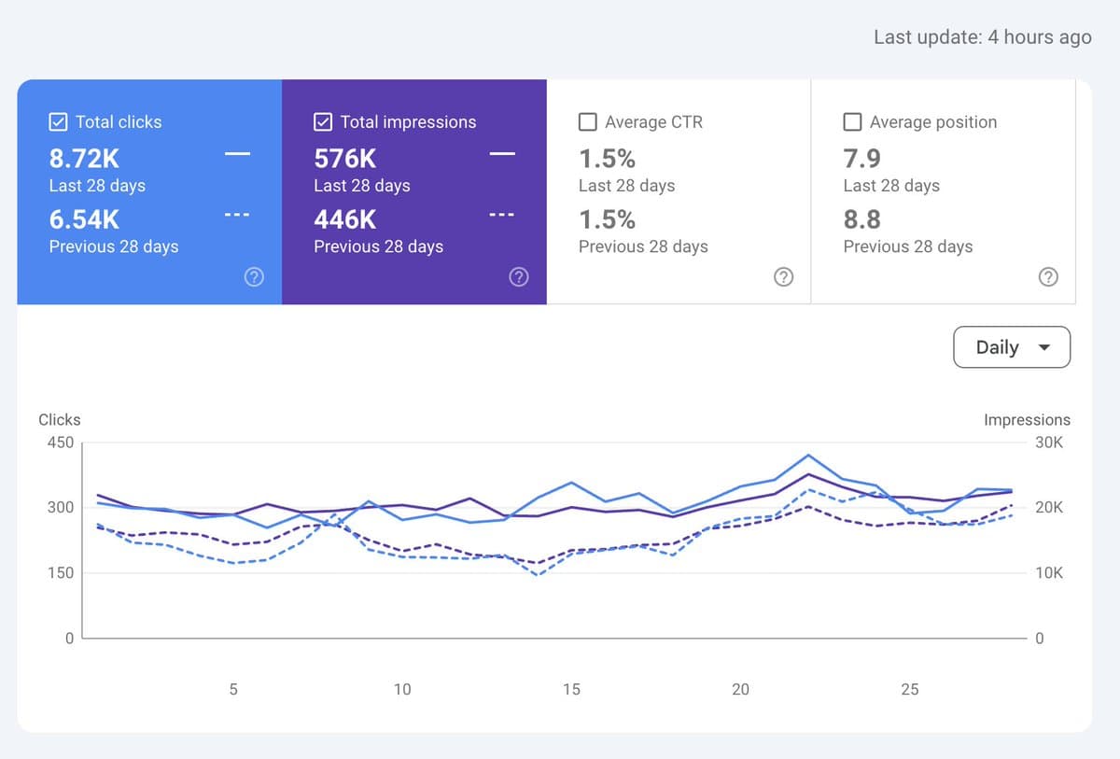Click the 6.54K previous clicks value
This screenshot has height=759, width=1120.
point(84,219)
